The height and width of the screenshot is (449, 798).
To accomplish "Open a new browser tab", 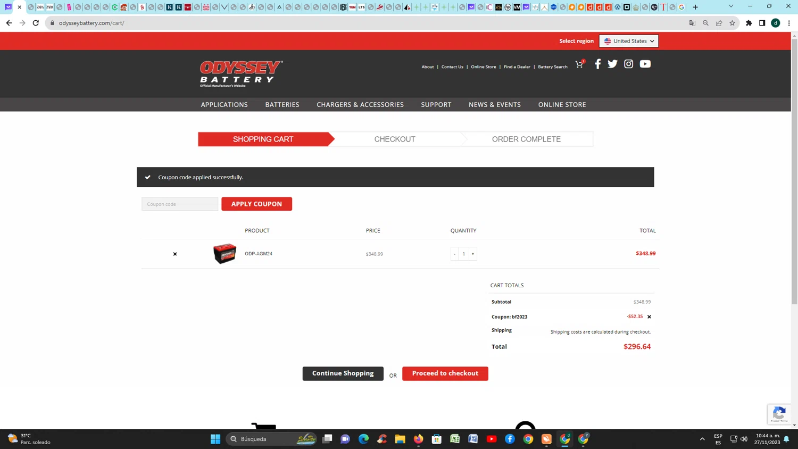I will click(x=695, y=7).
